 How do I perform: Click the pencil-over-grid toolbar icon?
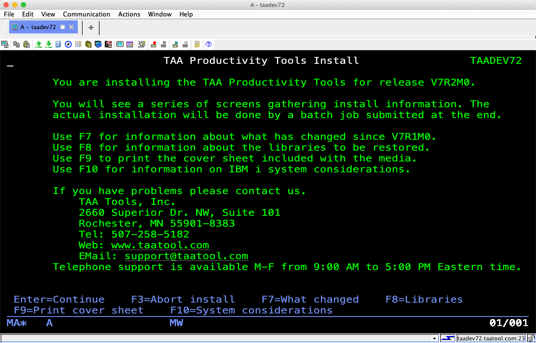pyautogui.click(x=141, y=44)
